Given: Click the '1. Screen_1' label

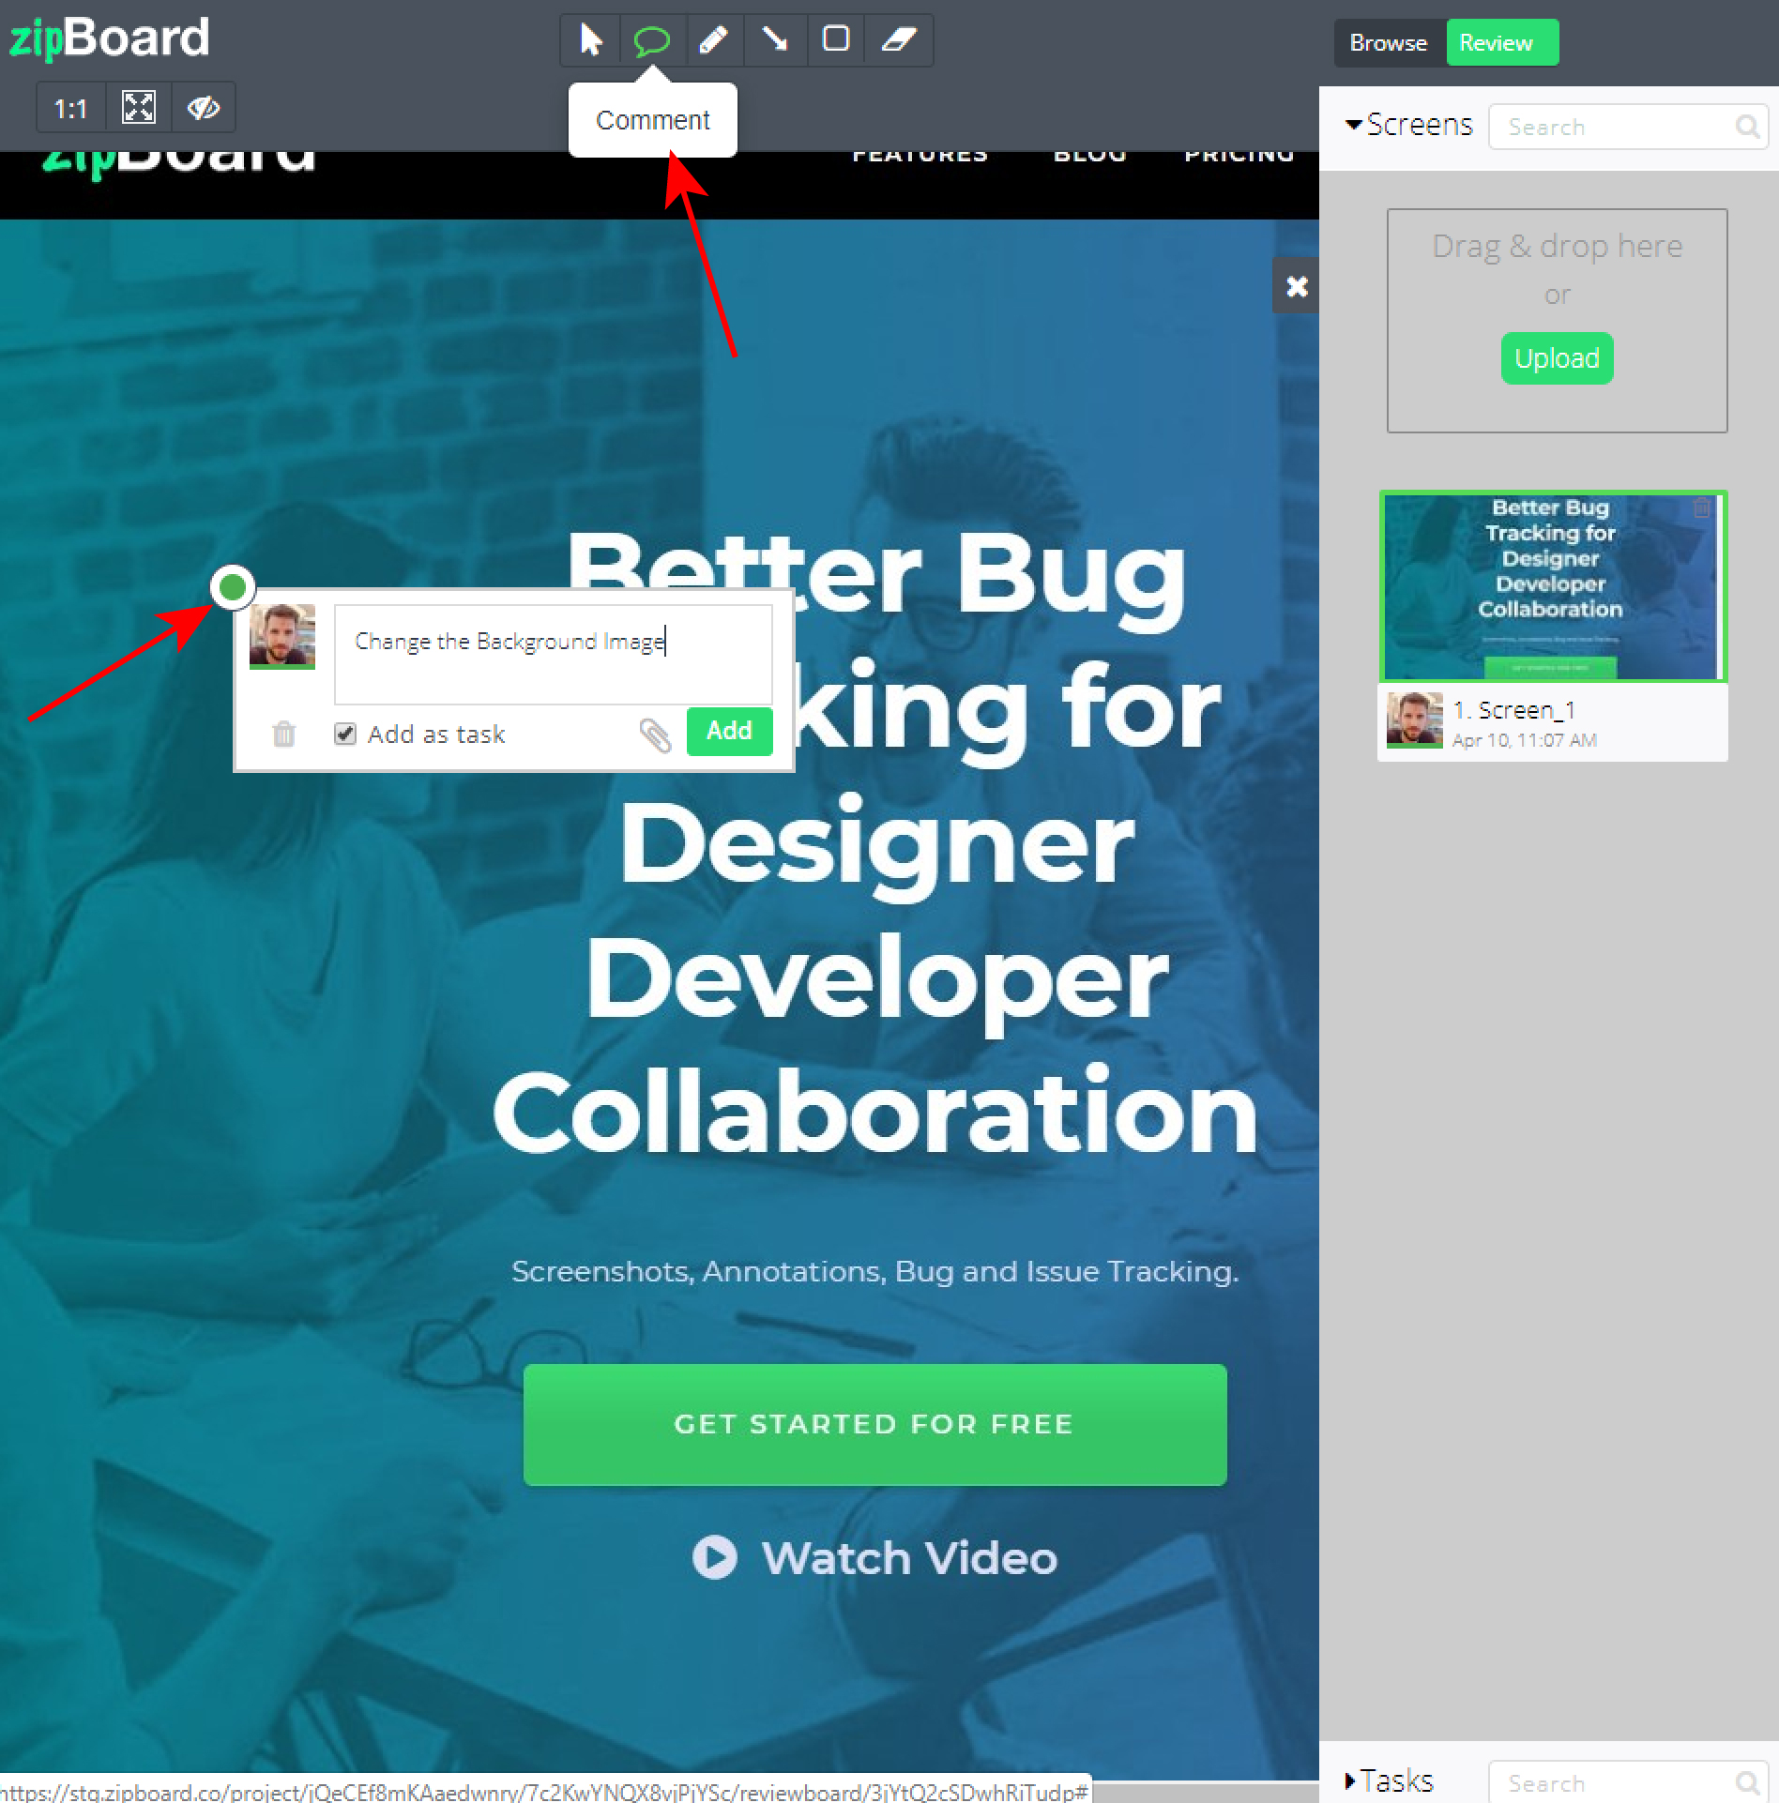Looking at the screenshot, I should (1513, 710).
